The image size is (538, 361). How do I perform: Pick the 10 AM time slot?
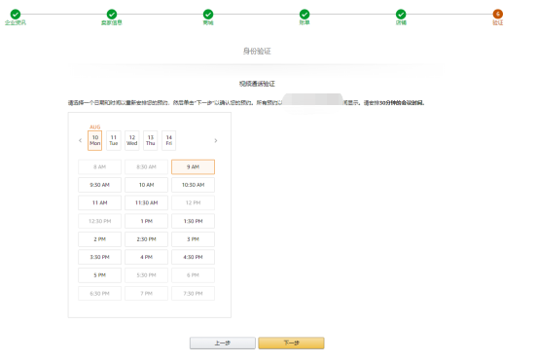(147, 185)
